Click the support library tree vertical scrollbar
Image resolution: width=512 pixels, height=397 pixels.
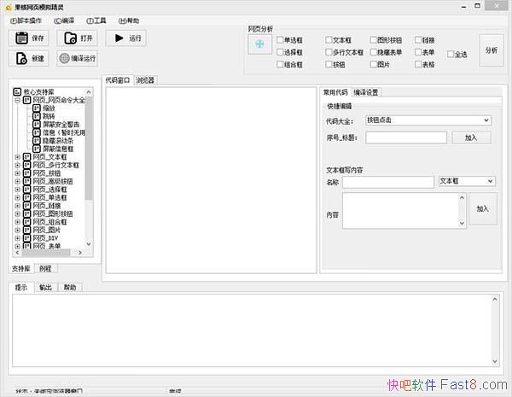tap(90, 171)
